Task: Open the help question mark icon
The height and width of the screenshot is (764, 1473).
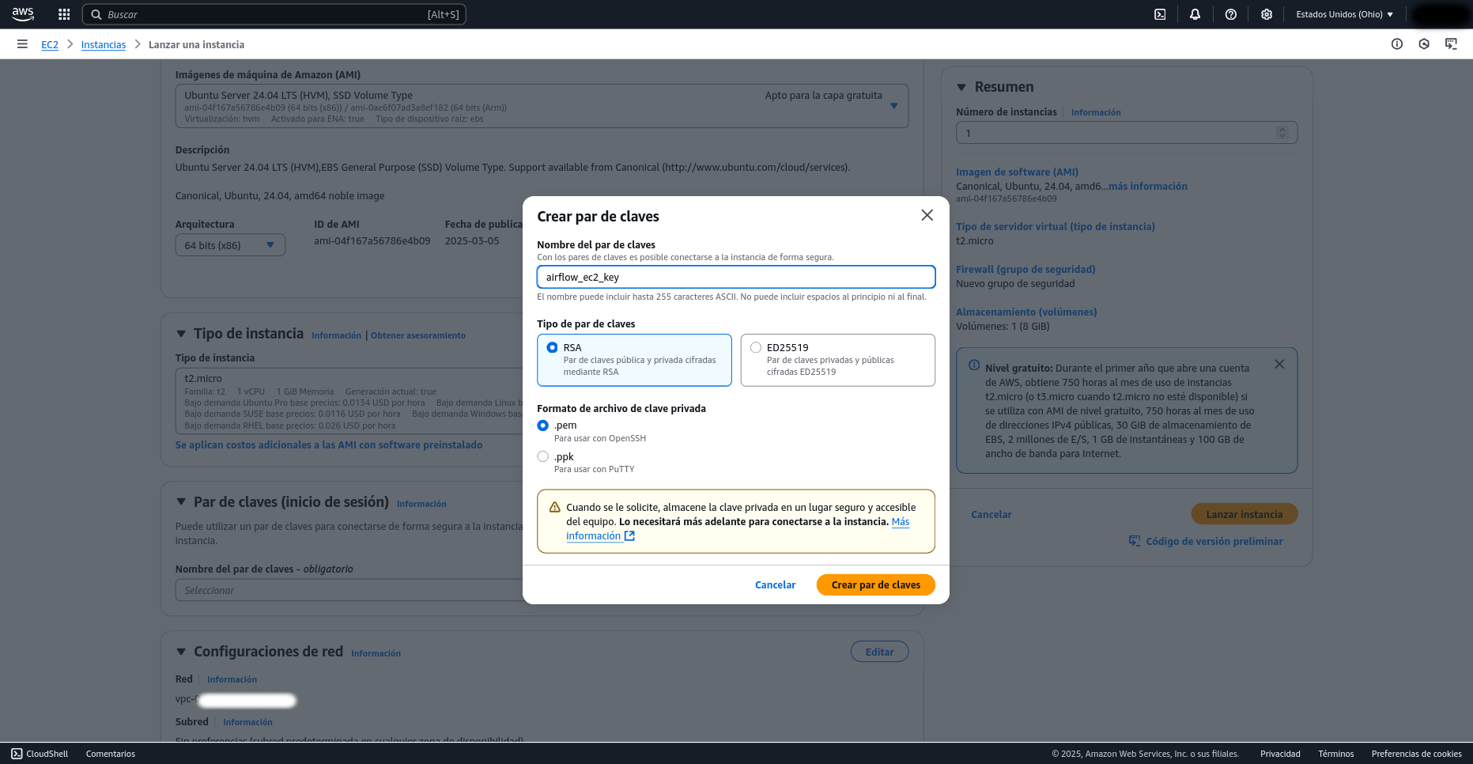Action: pyautogui.click(x=1230, y=14)
